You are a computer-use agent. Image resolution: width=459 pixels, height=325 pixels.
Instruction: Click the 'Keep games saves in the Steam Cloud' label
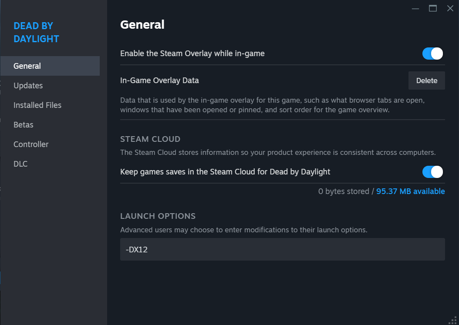[x=225, y=172]
